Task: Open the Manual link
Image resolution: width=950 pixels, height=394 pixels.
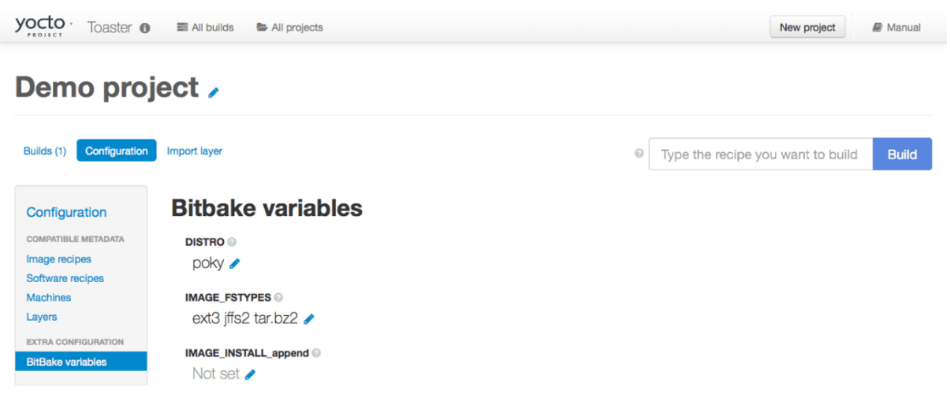Action: pos(896,28)
